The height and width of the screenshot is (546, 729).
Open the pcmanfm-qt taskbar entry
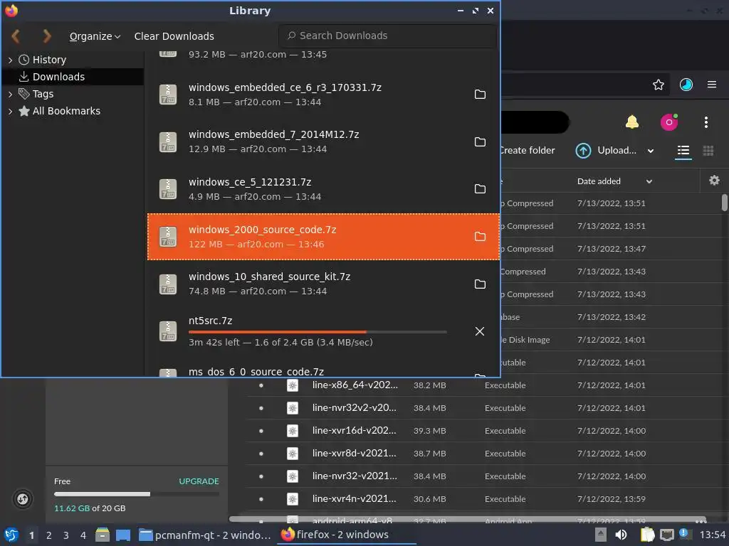coord(204,535)
